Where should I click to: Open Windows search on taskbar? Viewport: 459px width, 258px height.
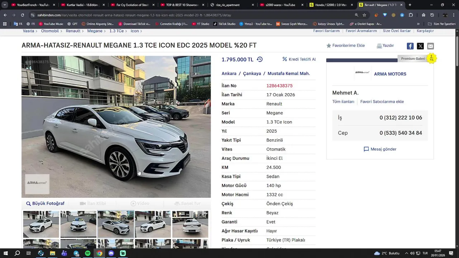[17, 253]
